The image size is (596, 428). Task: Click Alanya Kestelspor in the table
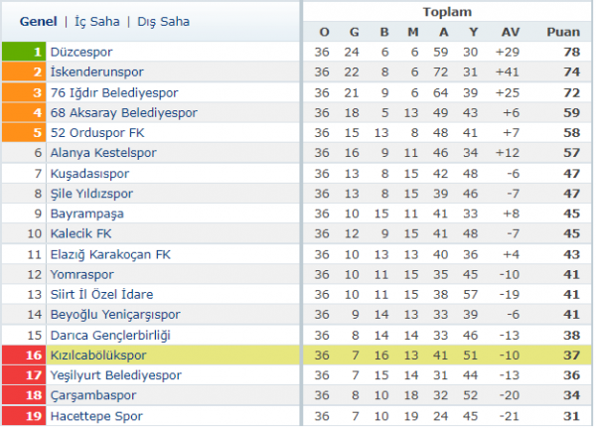(102, 153)
